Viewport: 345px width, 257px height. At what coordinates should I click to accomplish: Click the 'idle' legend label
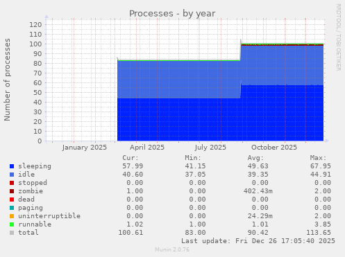click(x=26, y=175)
